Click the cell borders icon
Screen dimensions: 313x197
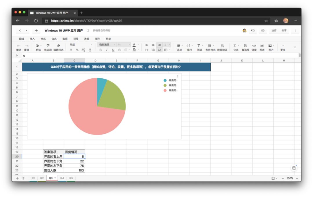pyautogui.click(x=126, y=50)
